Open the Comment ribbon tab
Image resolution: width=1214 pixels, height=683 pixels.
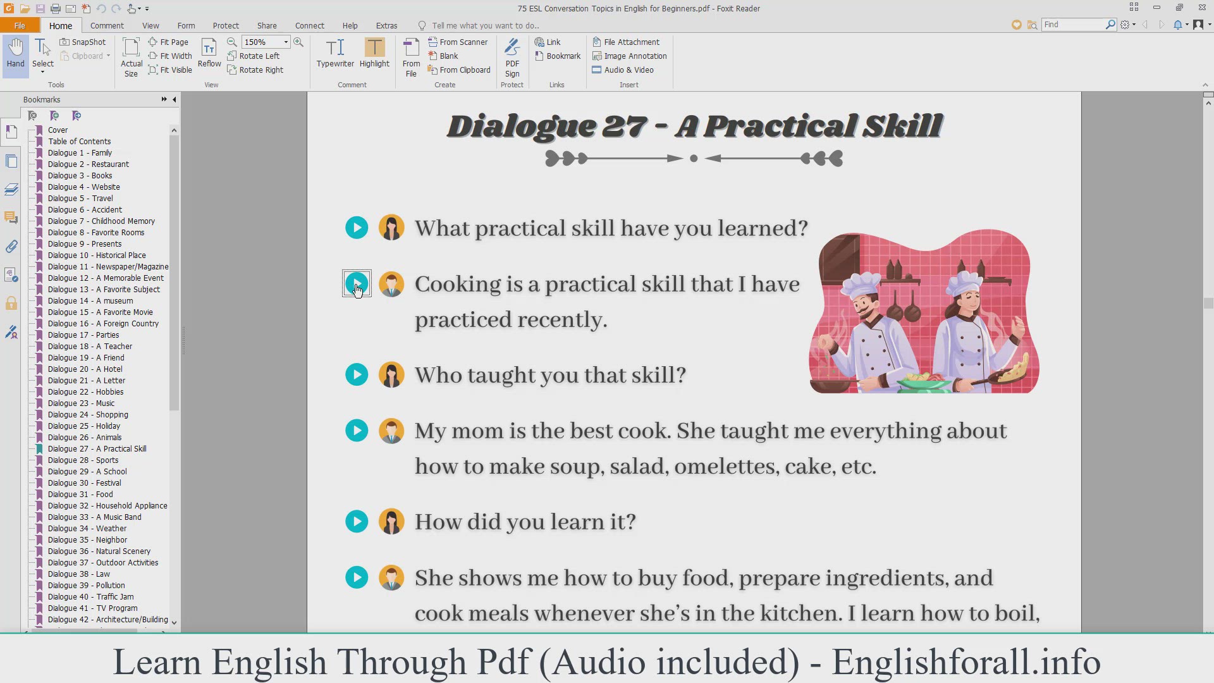[x=107, y=25]
